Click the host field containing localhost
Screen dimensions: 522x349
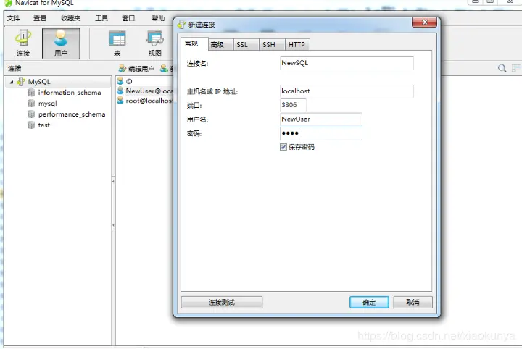coord(347,91)
